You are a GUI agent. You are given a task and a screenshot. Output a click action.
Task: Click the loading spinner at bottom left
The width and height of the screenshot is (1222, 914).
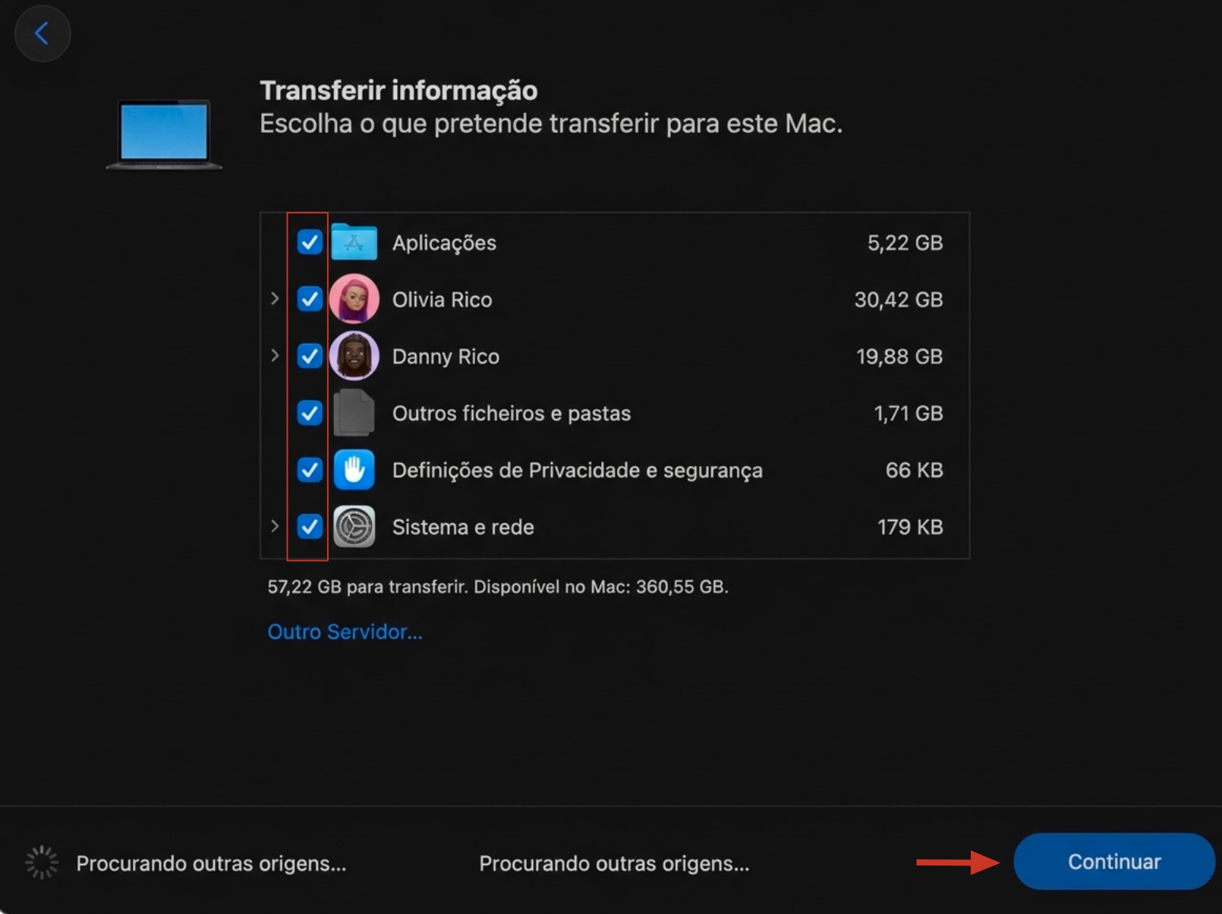tap(41, 862)
